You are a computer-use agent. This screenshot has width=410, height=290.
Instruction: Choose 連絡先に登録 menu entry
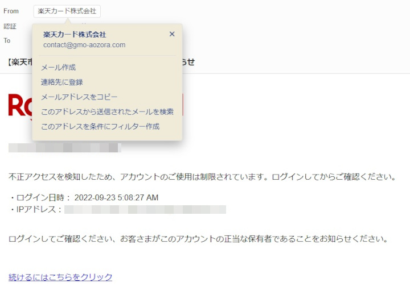[62, 82]
